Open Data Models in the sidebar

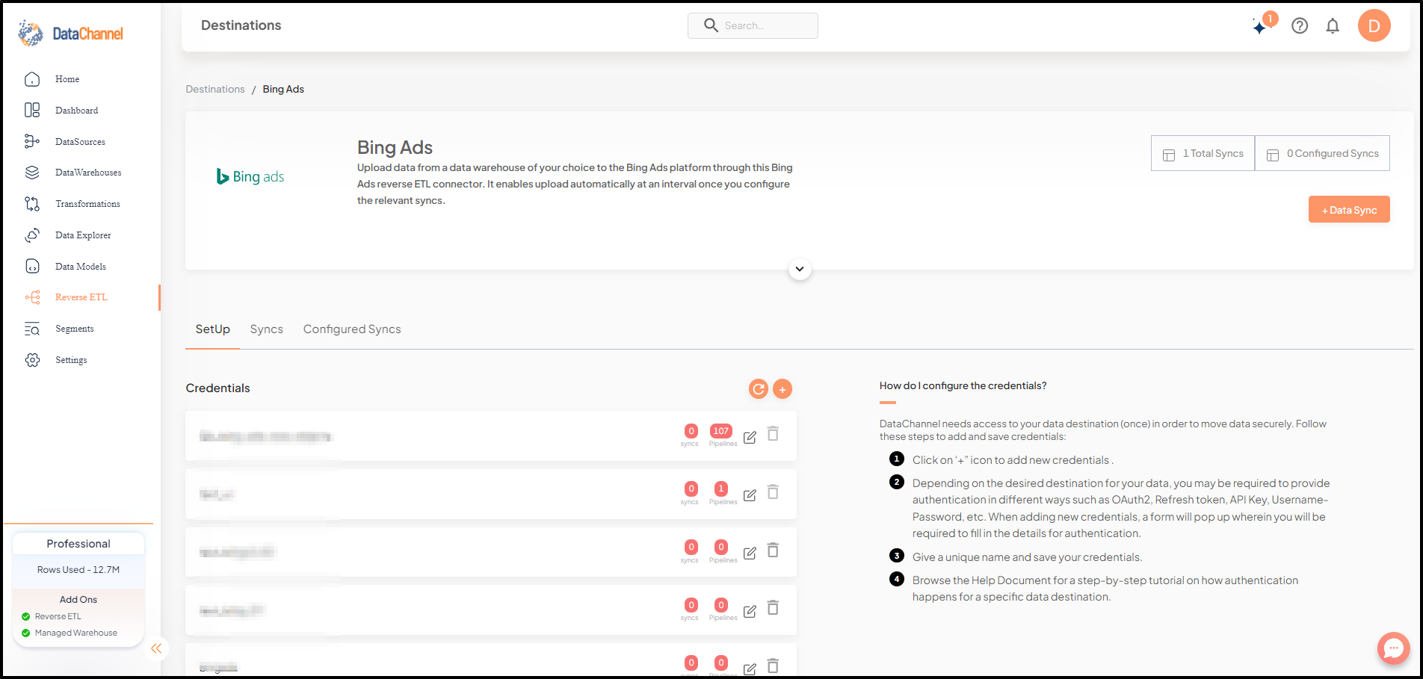pyautogui.click(x=81, y=267)
